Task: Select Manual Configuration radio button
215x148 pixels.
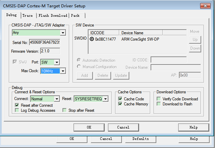Action: coord(79,67)
